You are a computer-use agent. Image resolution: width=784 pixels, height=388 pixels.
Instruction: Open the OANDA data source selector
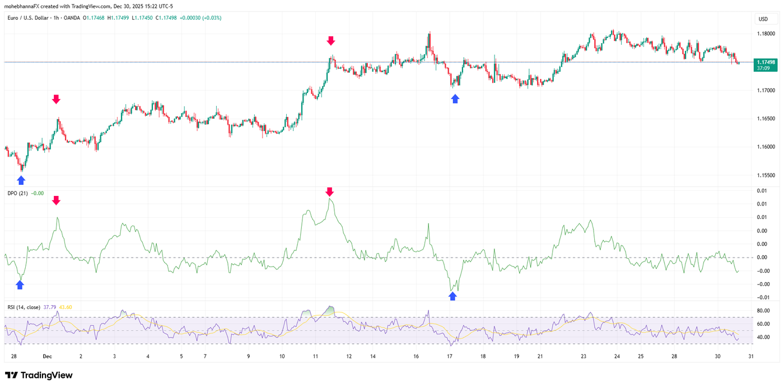tap(70, 18)
